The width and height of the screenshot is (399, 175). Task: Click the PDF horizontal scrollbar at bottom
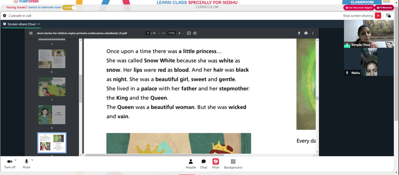(x=154, y=155)
